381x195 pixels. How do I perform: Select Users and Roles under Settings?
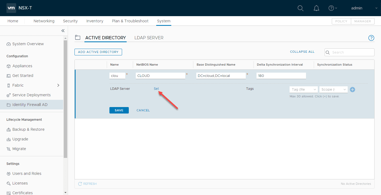(26, 173)
